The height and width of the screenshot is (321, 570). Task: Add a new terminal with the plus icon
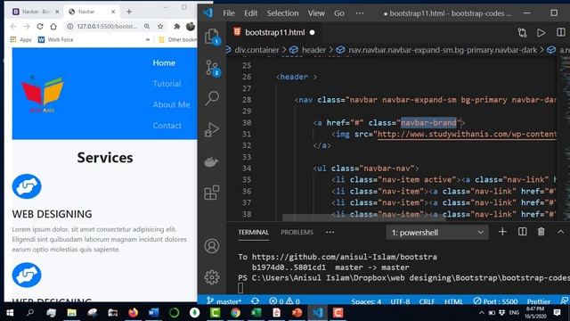pyautogui.click(x=502, y=232)
